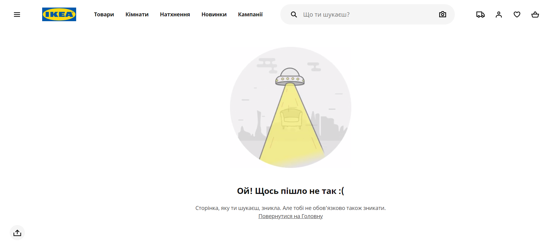Click the IKEA logo
The image size is (554, 252).
point(59,15)
